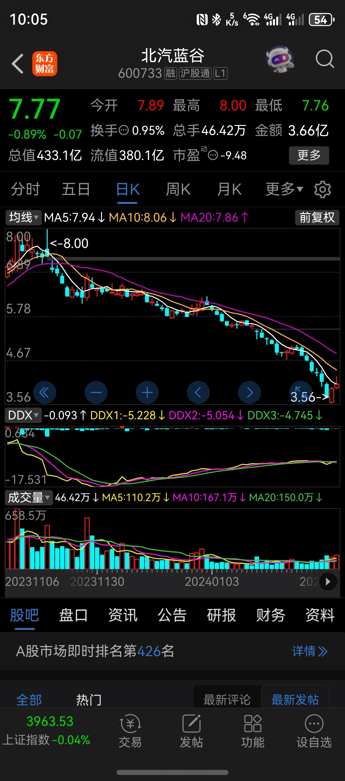The width and height of the screenshot is (345, 781).
Task: Jump chart fast backward double-arrow
Action: [x=44, y=392]
